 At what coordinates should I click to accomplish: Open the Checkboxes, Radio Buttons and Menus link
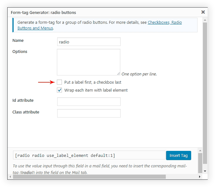pos(165,23)
